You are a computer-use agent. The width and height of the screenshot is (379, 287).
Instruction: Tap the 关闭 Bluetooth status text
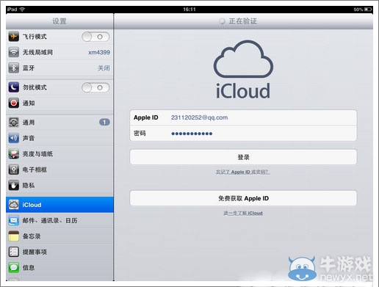click(104, 68)
